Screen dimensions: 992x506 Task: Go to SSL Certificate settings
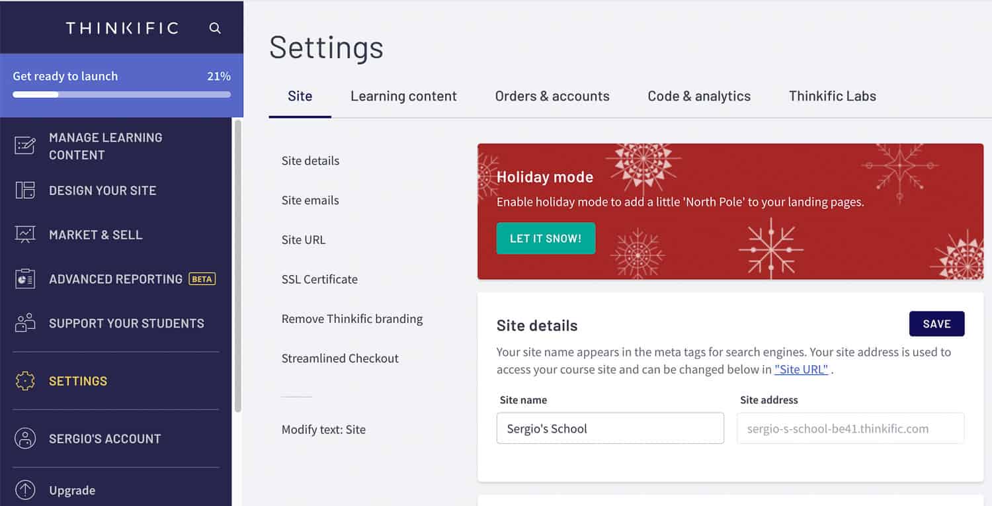coord(319,279)
